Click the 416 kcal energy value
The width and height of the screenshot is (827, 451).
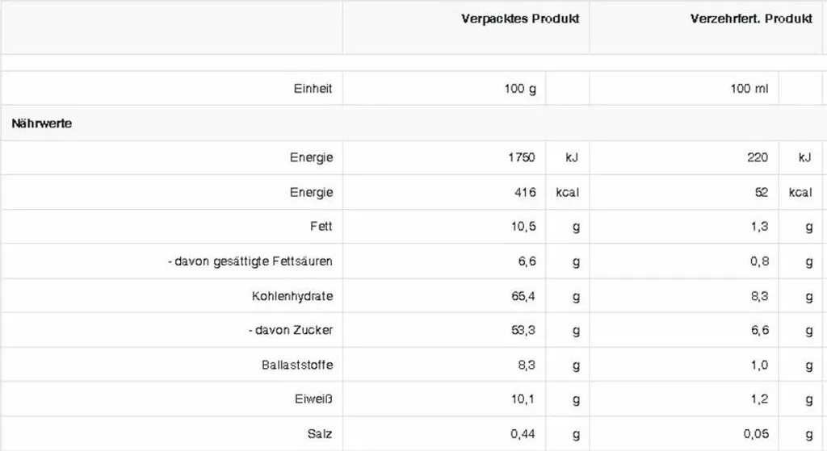tap(525, 192)
